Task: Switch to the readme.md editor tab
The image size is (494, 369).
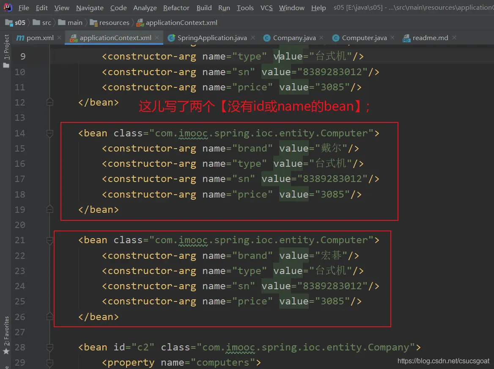Action: 430,38
